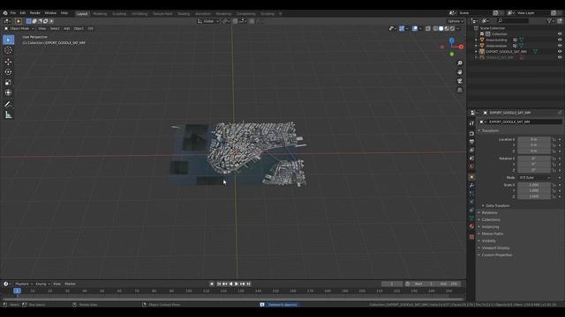565x317 pixels.
Task: Open timeline Playback menu
Action: [x=24, y=284]
